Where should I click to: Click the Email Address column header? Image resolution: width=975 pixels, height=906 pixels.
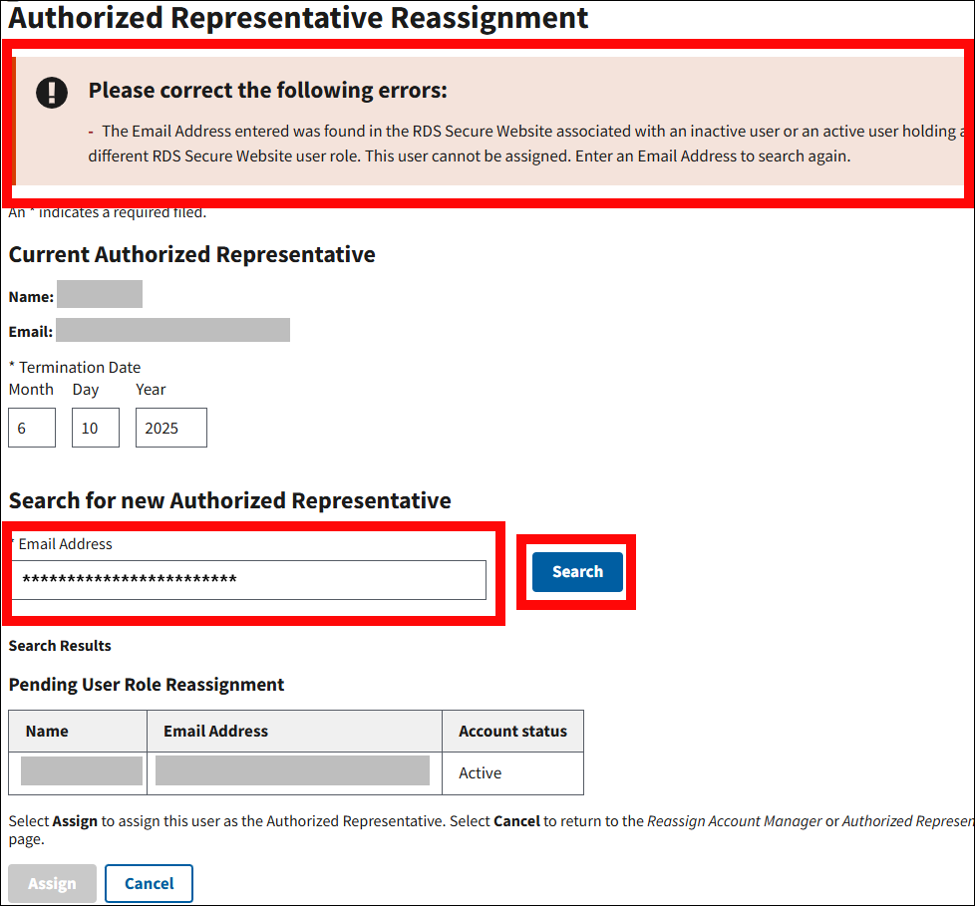pyautogui.click(x=215, y=731)
